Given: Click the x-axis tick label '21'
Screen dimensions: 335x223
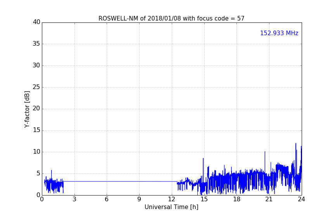Looking at the screenshot, I should point(269,199).
